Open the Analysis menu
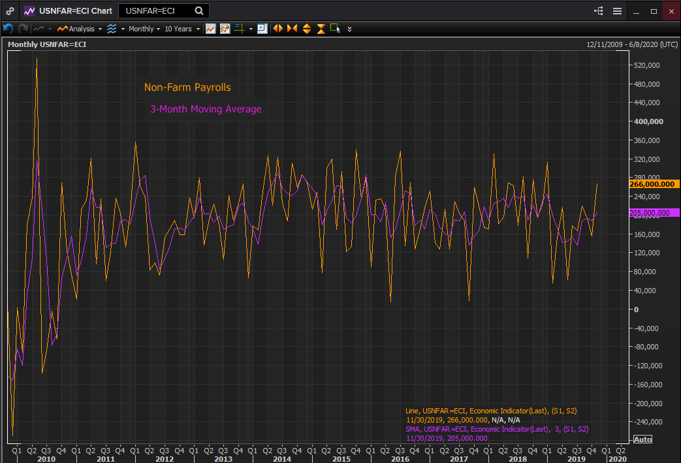Image resolution: width=681 pixels, height=463 pixels. (x=79, y=29)
